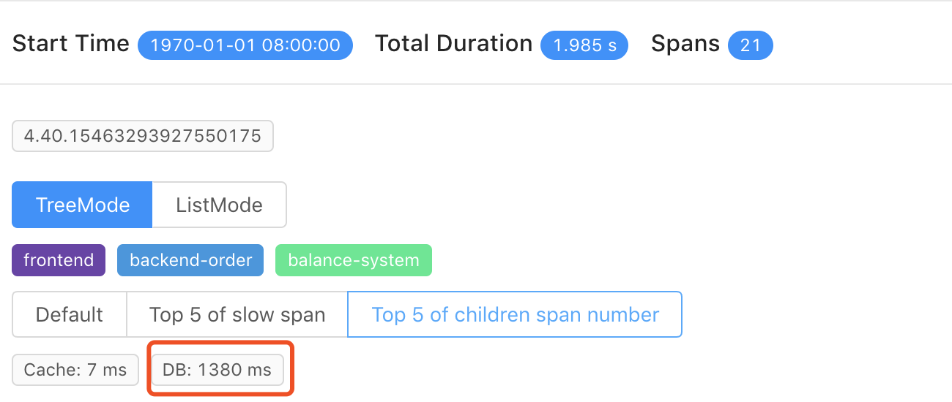The image size is (952, 402).
Task: Click the Total Duration label
Action: pyautogui.click(x=453, y=44)
